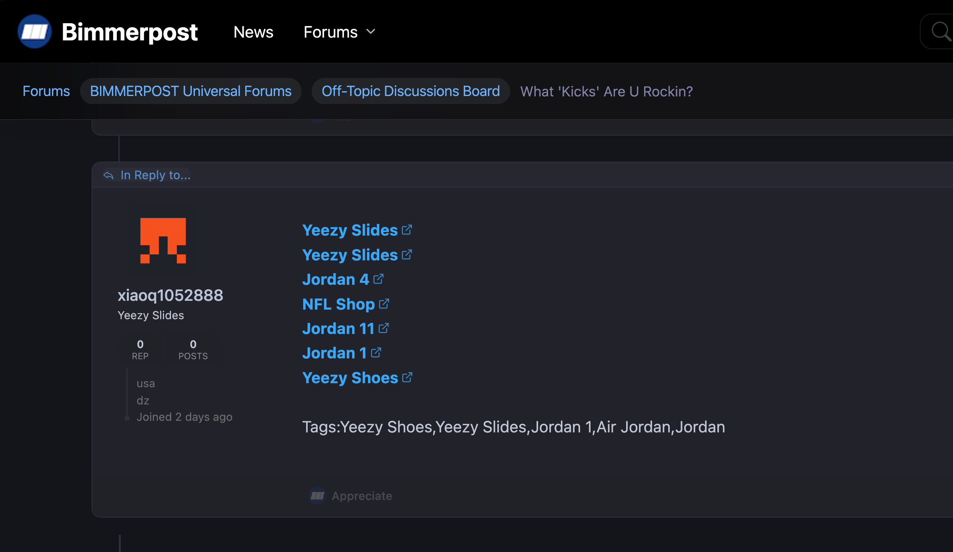Click the thread title 'What 'Kicks' Are U Rockin?'
Screen dimensions: 953x552
point(607,92)
